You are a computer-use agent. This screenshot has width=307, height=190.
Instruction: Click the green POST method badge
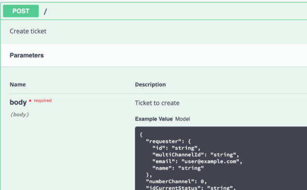21,11
